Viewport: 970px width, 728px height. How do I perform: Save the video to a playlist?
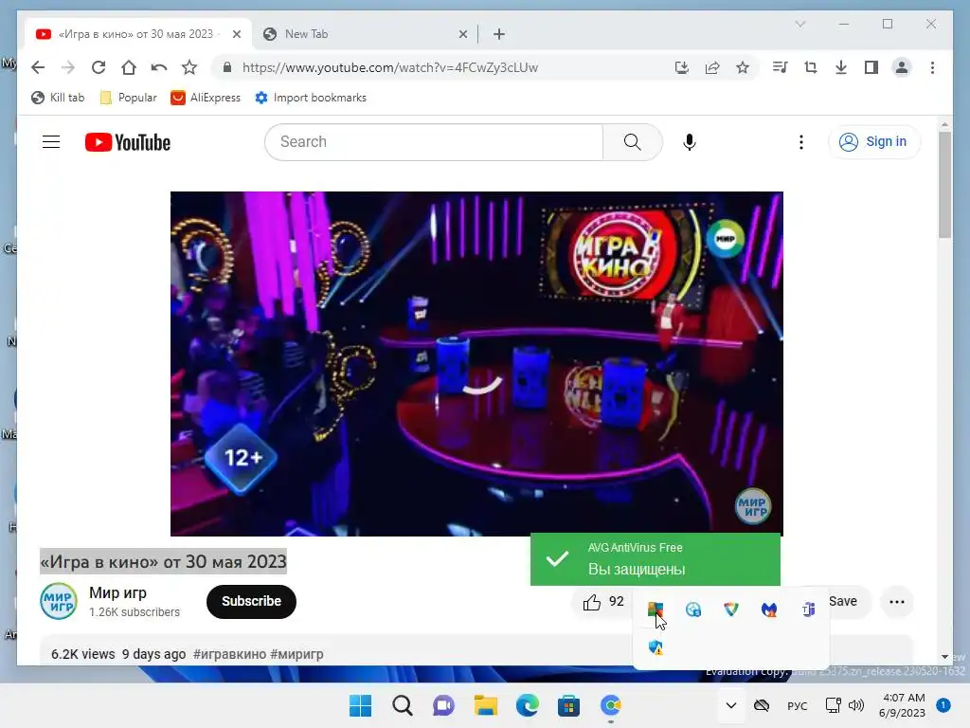[x=842, y=601]
